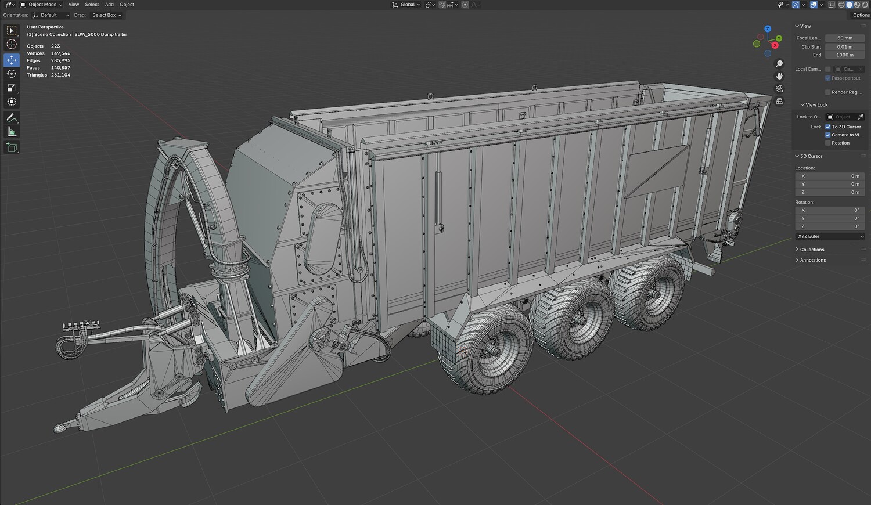Open the Orientation Default dropdown

51,15
